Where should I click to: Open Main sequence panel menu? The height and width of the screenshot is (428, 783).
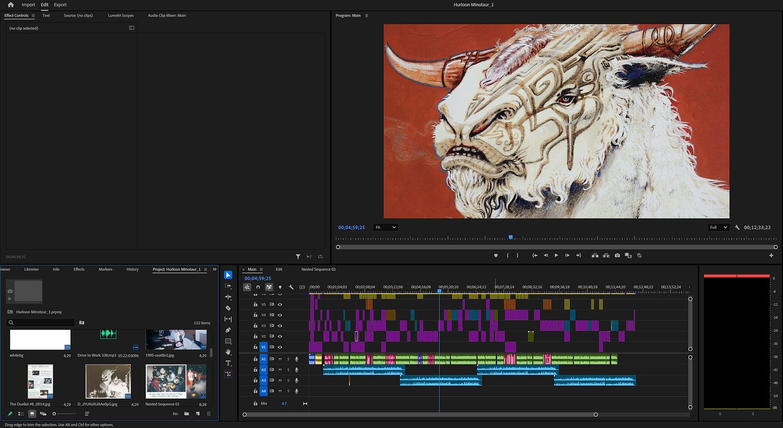(x=261, y=270)
